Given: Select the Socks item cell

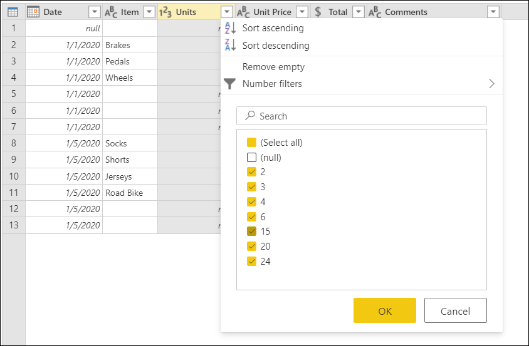Looking at the screenshot, I should [130, 143].
